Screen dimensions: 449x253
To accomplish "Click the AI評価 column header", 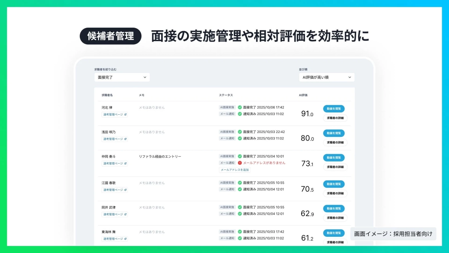I will point(303,95).
